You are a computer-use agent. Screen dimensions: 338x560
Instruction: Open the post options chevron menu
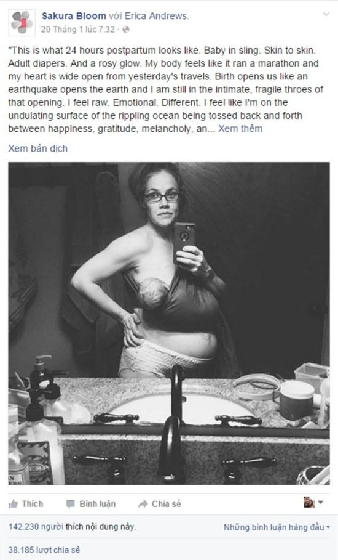point(326,14)
